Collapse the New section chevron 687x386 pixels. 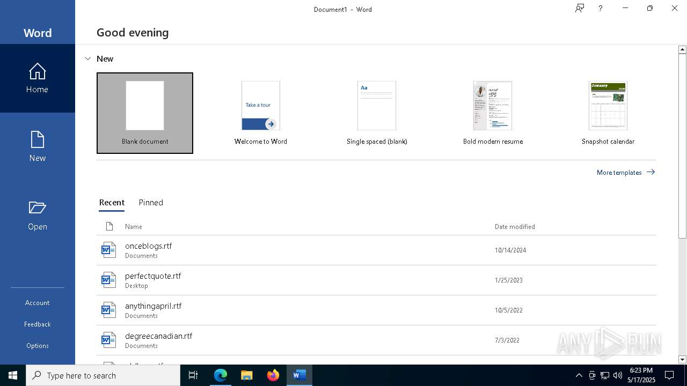coord(87,58)
